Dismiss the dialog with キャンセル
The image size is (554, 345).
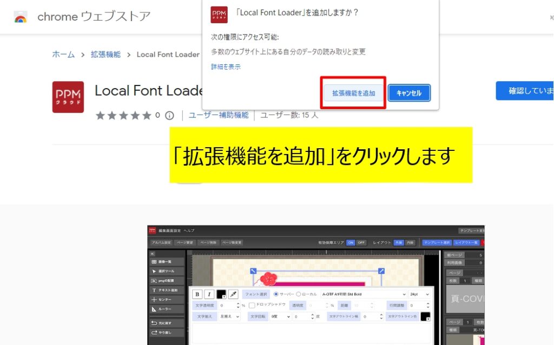point(409,93)
